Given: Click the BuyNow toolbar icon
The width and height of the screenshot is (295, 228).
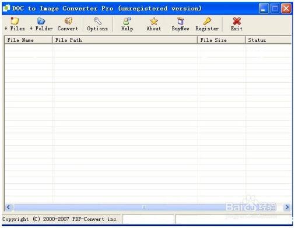Looking at the screenshot, I should tap(180, 21).
